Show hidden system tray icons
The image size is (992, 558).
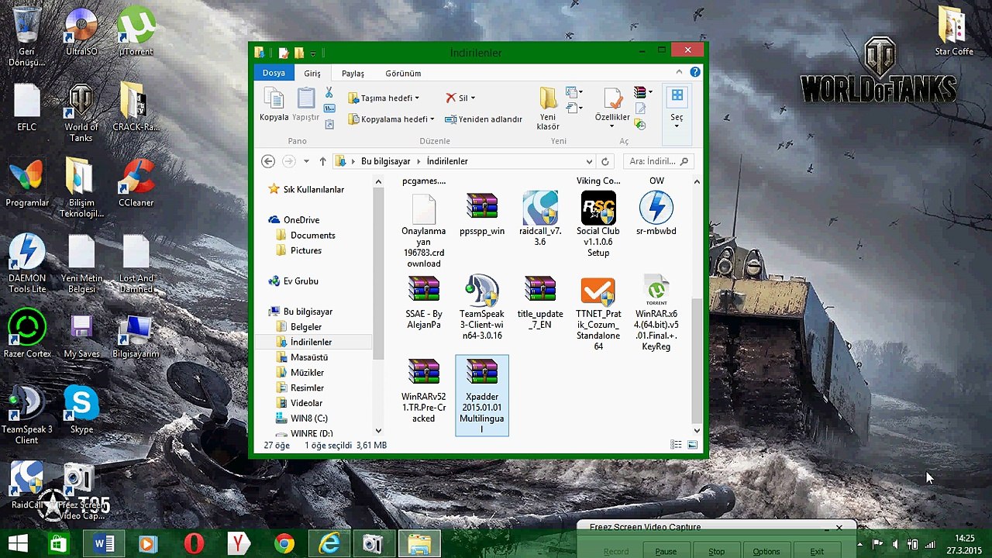[859, 544]
